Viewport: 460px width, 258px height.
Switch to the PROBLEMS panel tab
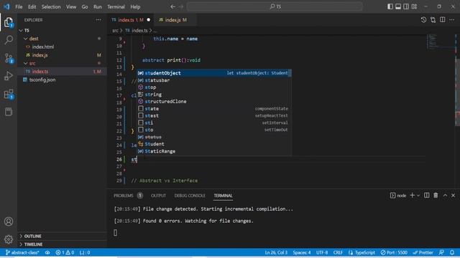pyautogui.click(x=128, y=196)
